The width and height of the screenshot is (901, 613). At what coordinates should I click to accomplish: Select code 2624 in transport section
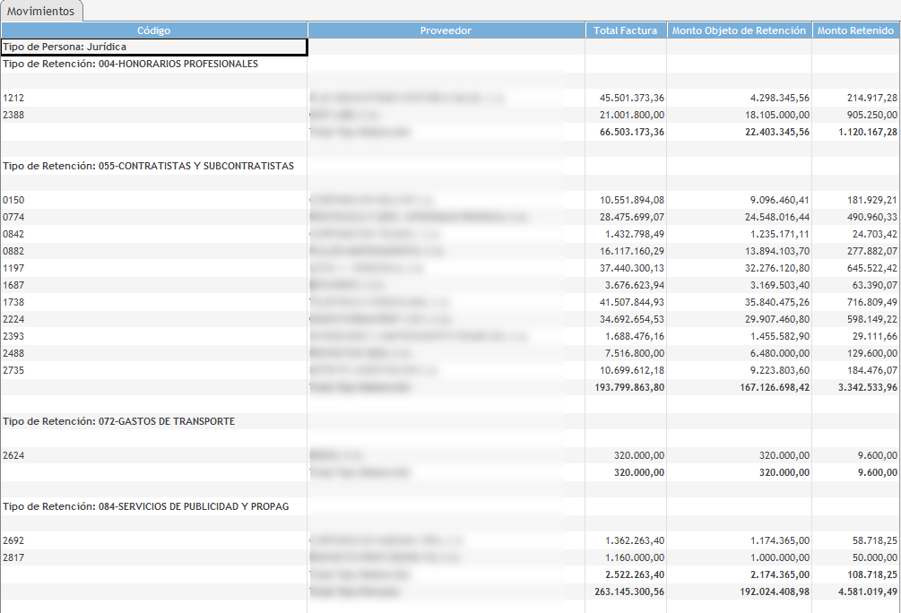pyautogui.click(x=13, y=455)
